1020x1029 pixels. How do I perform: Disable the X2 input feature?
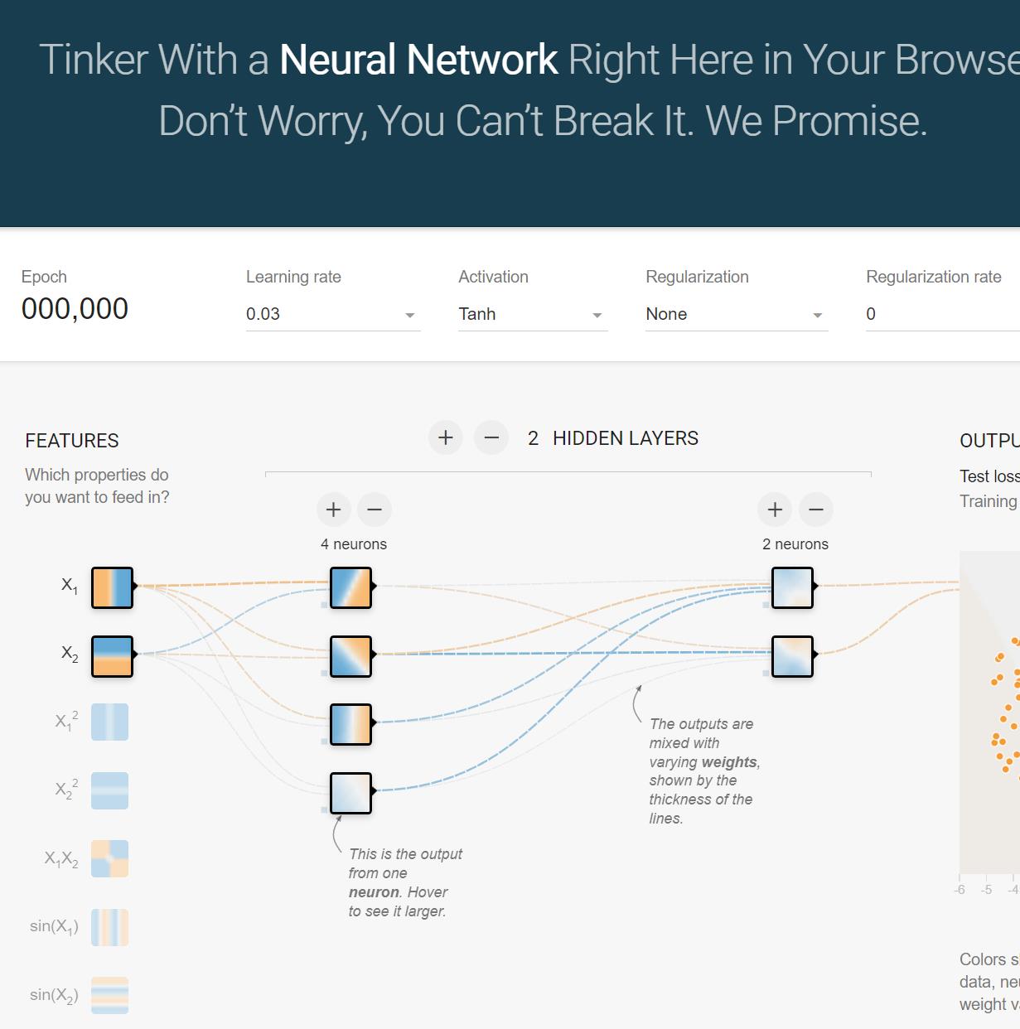point(112,656)
